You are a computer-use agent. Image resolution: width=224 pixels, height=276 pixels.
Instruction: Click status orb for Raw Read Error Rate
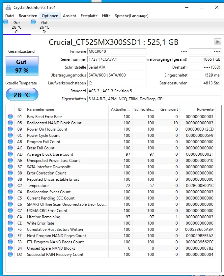pos(10,116)
